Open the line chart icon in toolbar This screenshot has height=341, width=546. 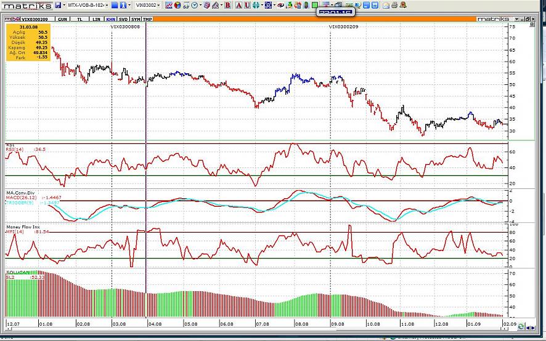169,5
